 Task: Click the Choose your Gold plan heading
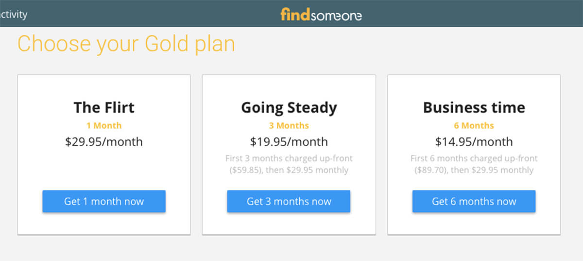click(126, 44)
